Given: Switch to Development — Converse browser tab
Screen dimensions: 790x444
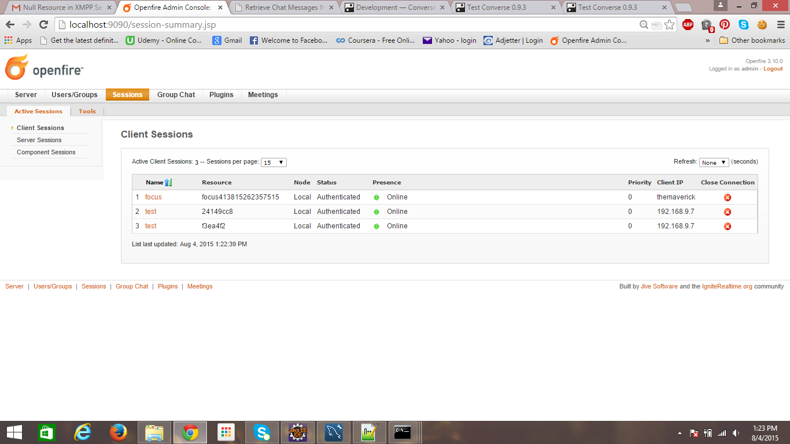Looking at the screenshot, I should (x=396, y=8).
